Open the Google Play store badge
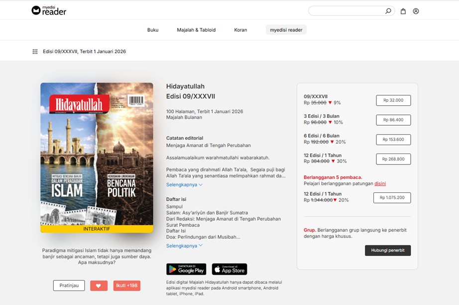Screen dimensions: 459x305 tap(186, 269)
